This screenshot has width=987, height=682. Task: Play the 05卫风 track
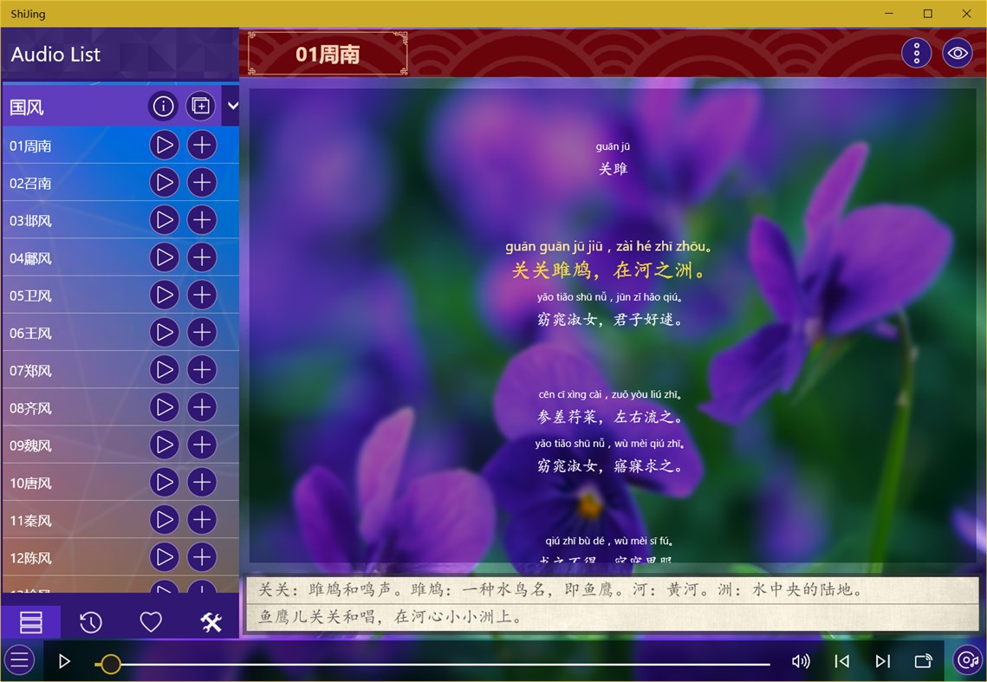click(x=165, y=295)
